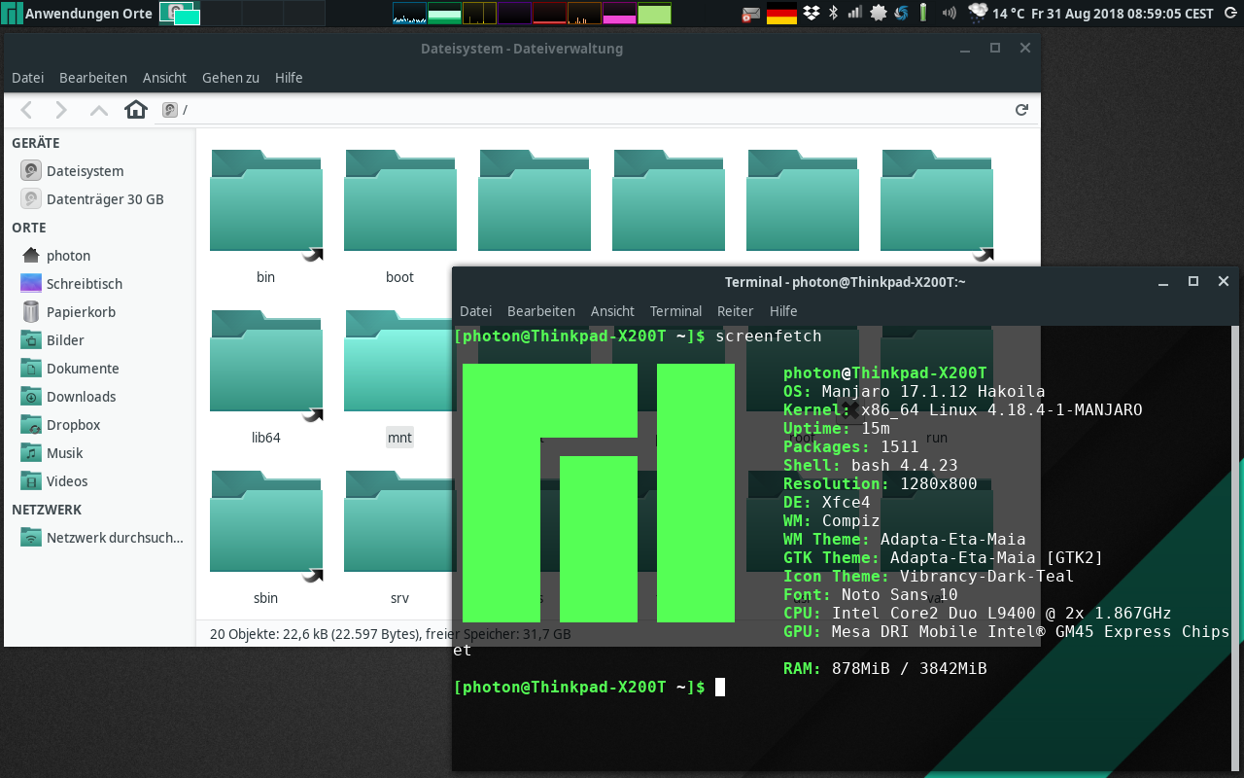The width and height of the screenshot is (1244, 778).
Task: Click the session icon at panel's right end
Action: [x=1229, y=13]
